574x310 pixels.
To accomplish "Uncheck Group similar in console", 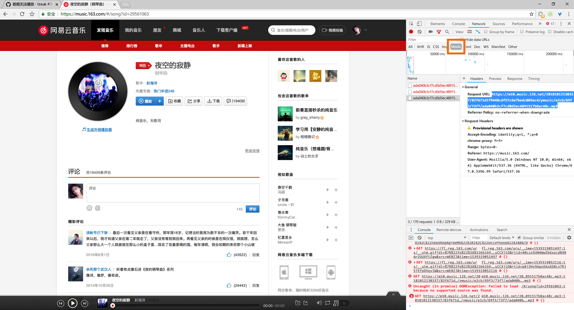I will click(519, 238).
